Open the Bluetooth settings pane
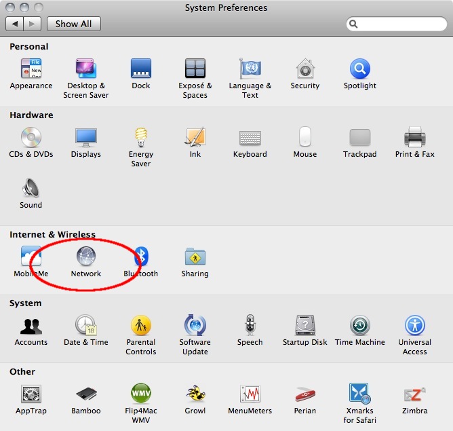Image resolution: width=453 pixels, height=431 pixels. pos(141,257)
